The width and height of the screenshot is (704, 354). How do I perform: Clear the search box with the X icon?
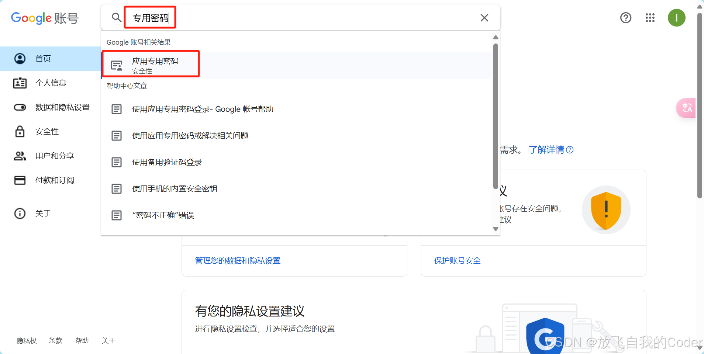[x=484, y=18]
